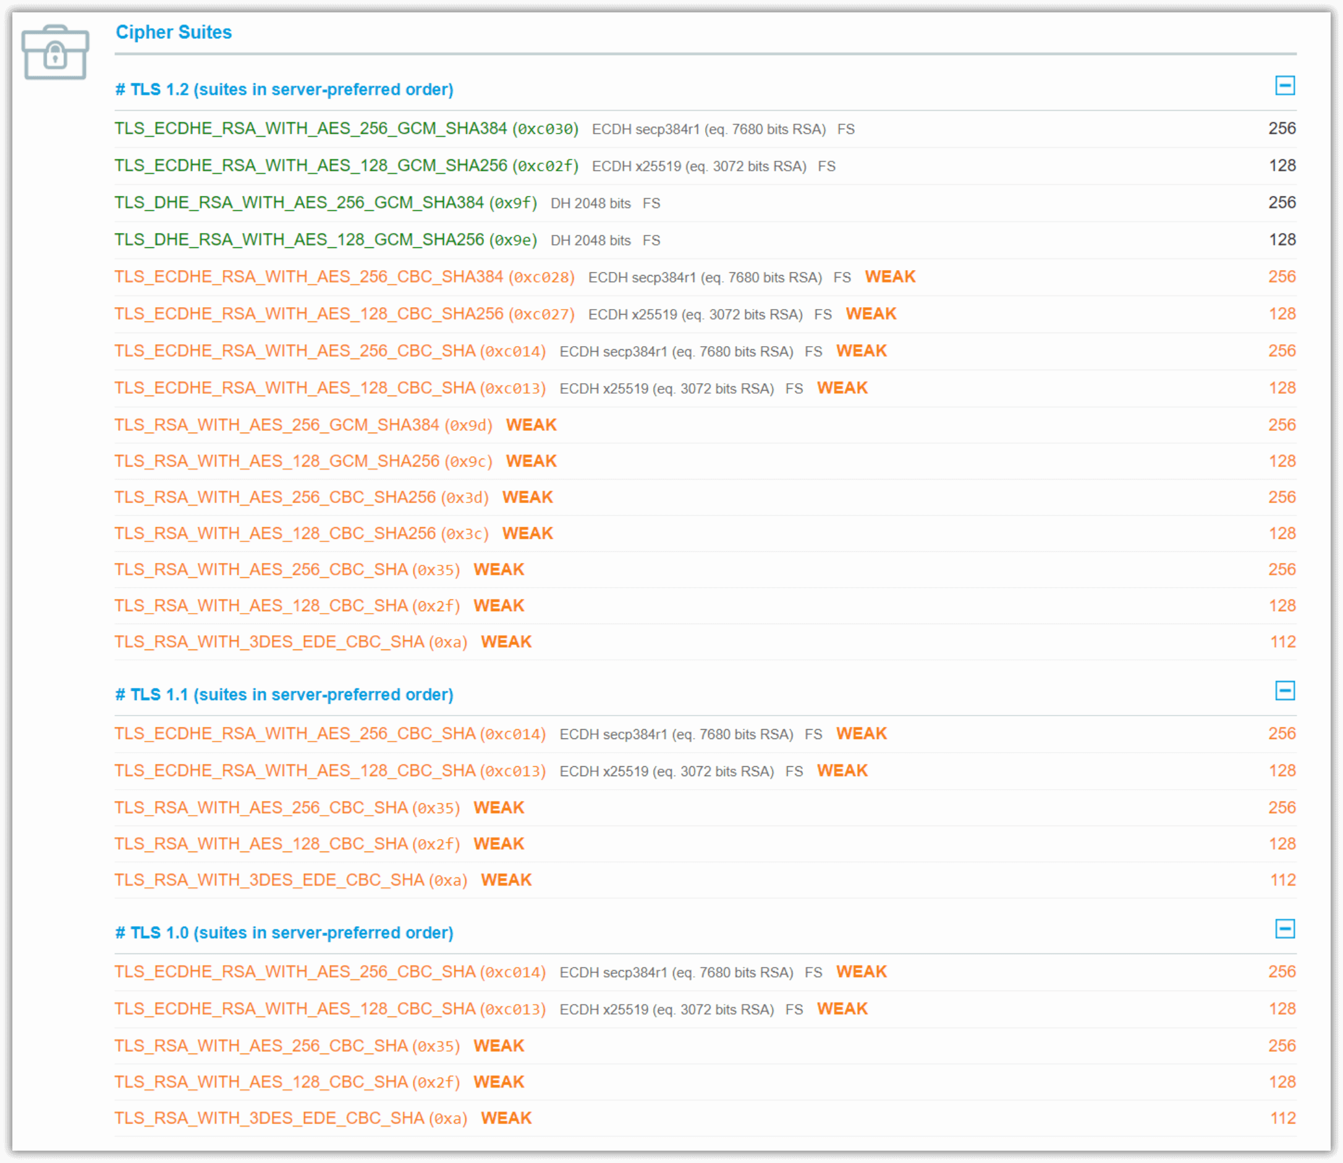Viewport: 1343px width, 1163px height.
Task: Open the TLS 1.2 server-preferred order heading
Action: pyautogui.click(x=284, y=90)
